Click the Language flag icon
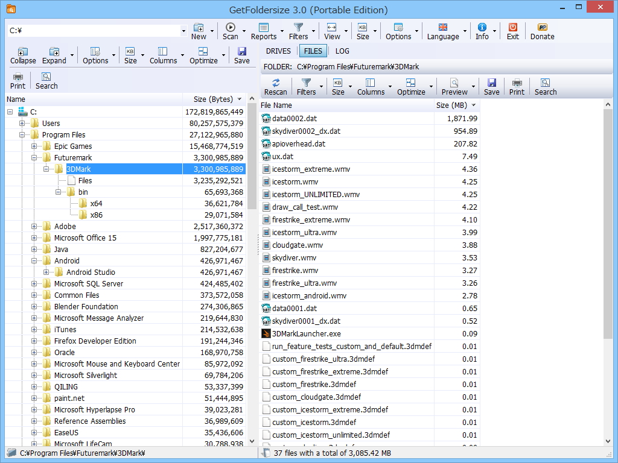 pyautogui.click(x=443, y=31)
